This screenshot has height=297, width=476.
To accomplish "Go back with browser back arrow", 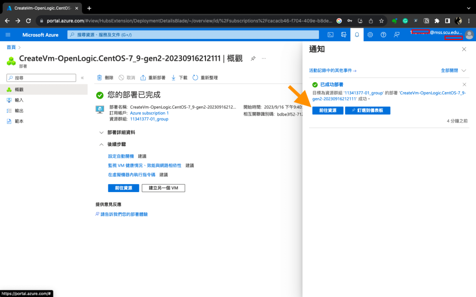I will click(x=7, y=21).
